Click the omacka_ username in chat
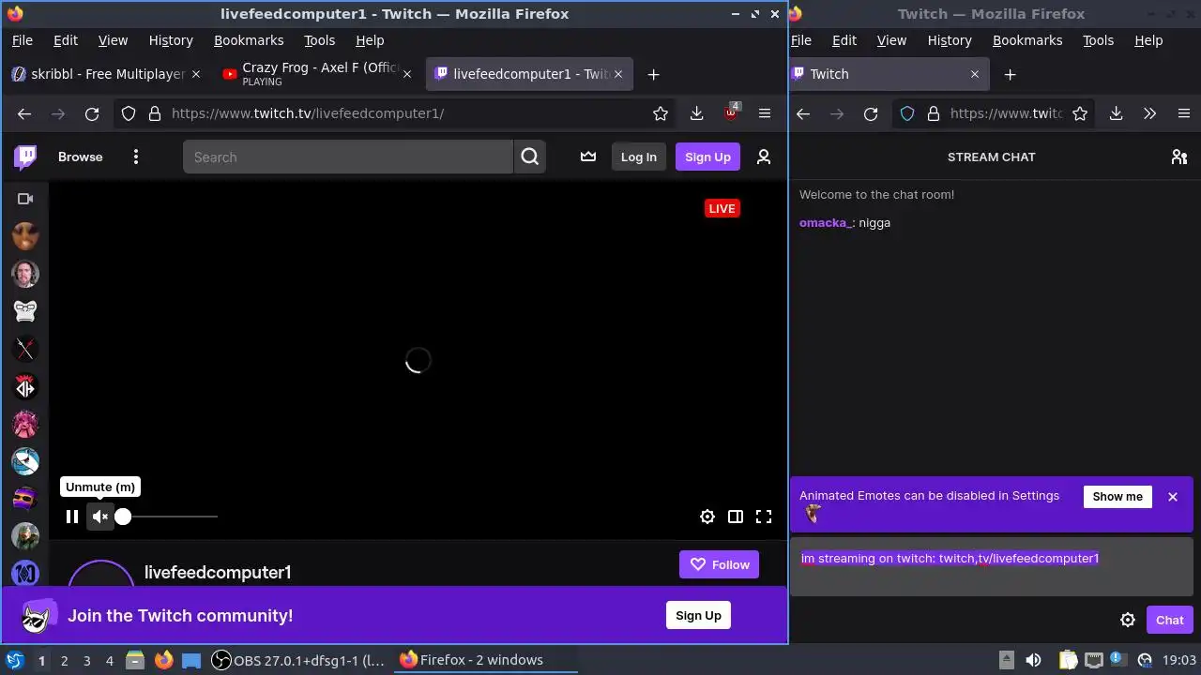1201x675 pixels. point(826,223)
